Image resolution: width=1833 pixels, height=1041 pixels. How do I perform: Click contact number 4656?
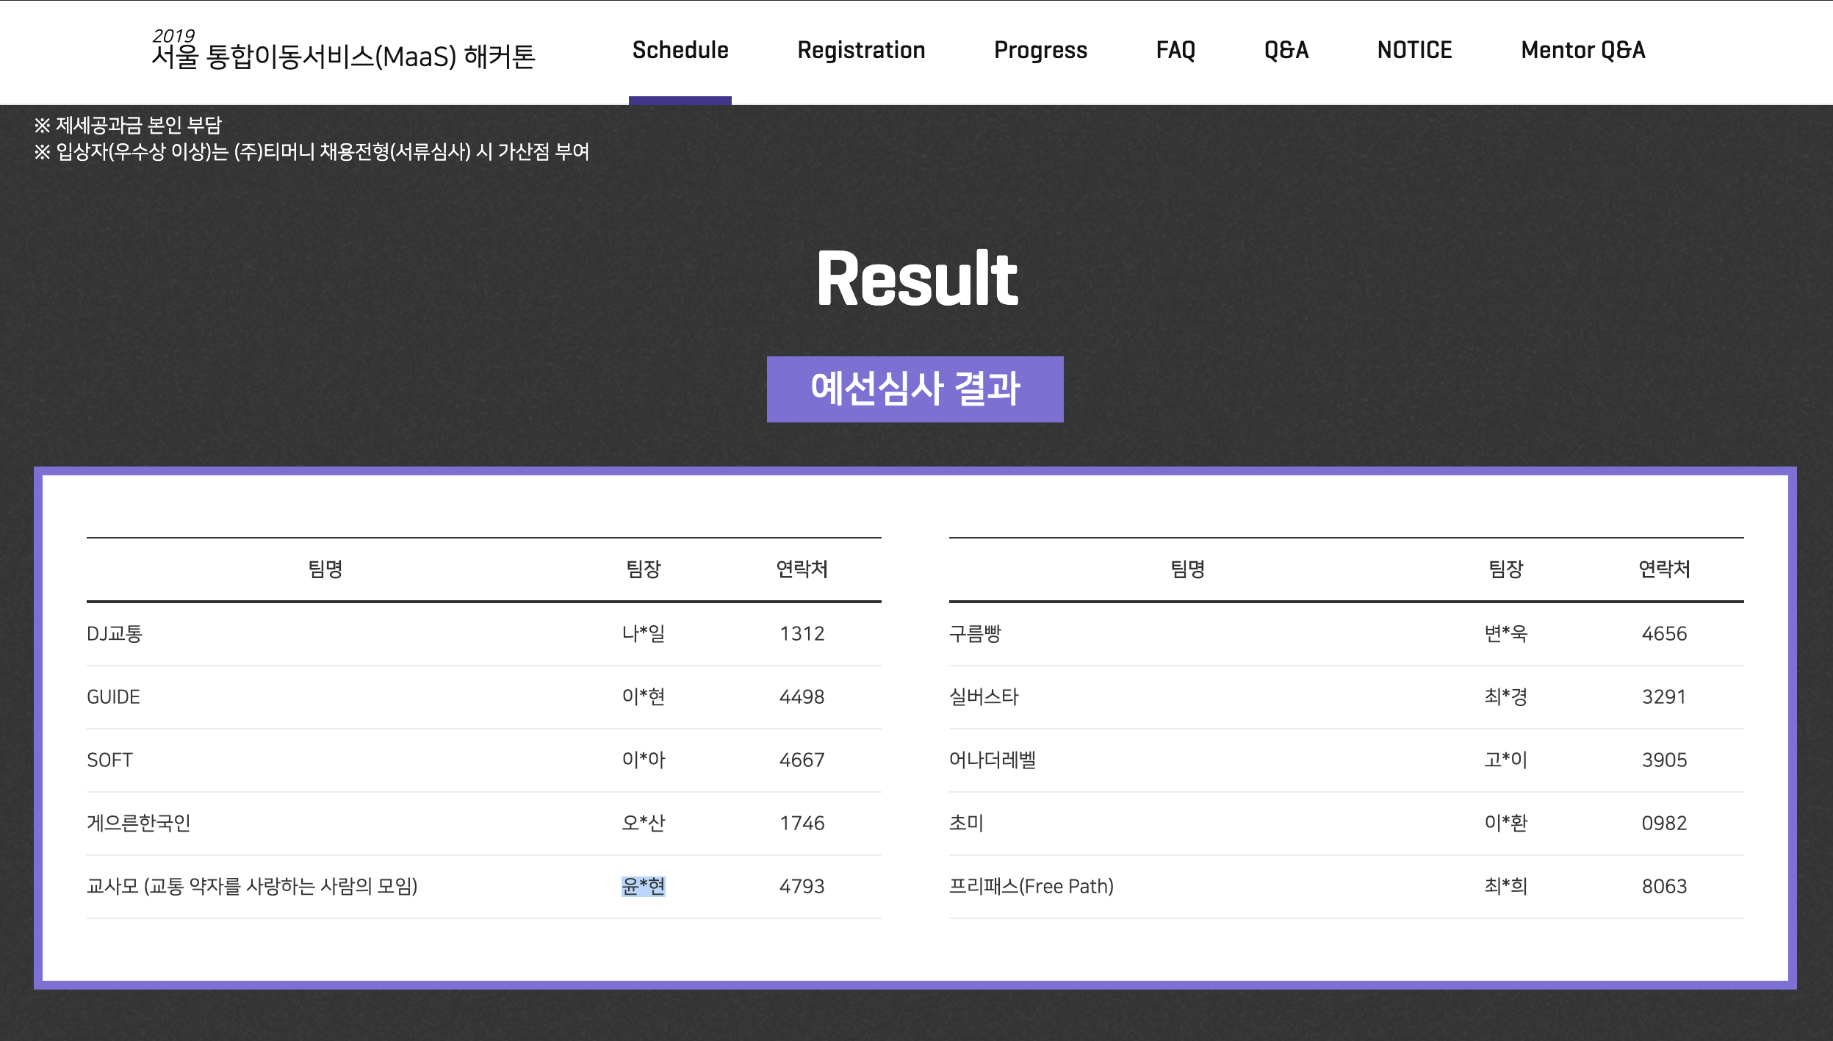tap(1664, 633)
